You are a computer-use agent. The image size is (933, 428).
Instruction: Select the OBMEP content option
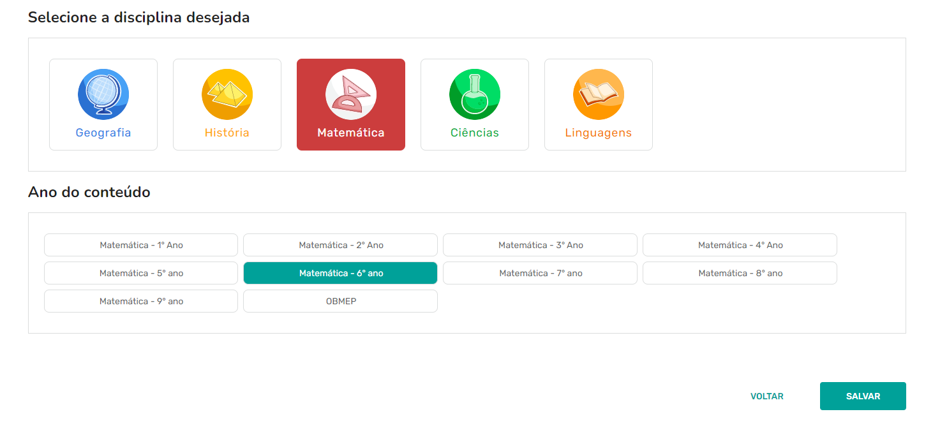(340, 301)
